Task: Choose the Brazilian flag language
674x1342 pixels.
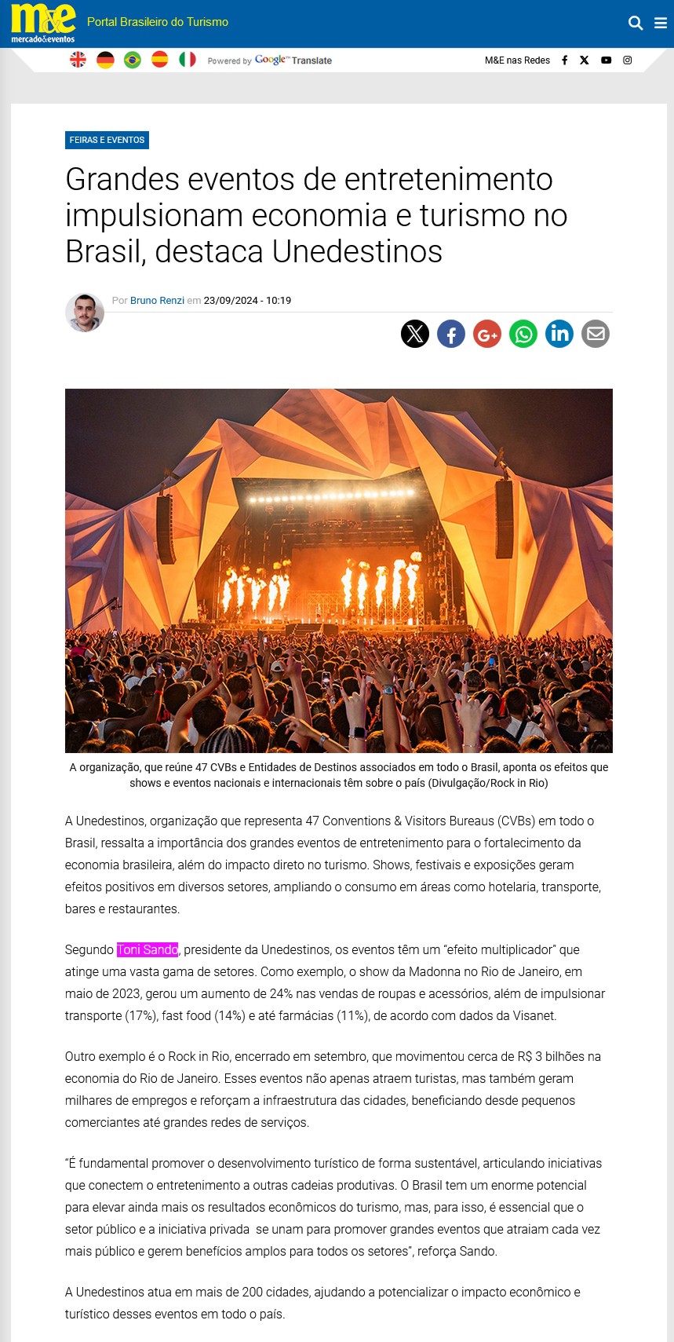Action: tap(133, 60)
